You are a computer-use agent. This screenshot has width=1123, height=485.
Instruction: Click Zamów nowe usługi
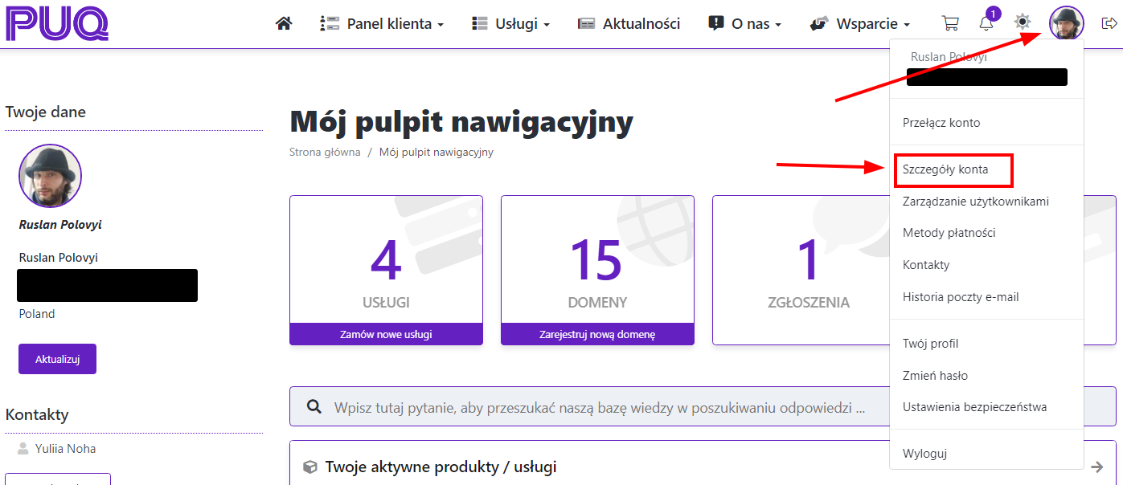coord(386,334)
